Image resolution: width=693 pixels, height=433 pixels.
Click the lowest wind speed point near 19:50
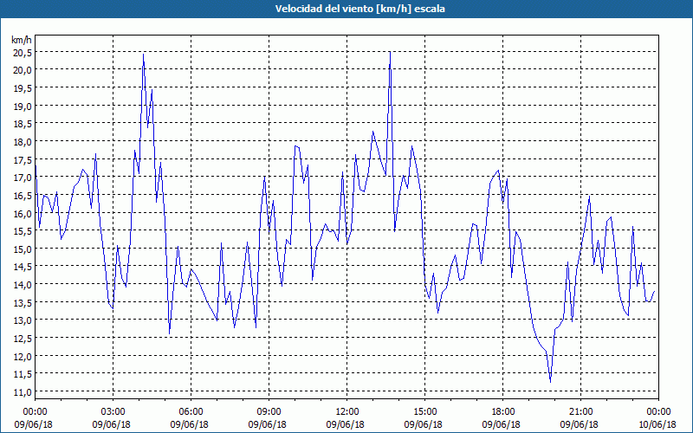pos(550,382)
